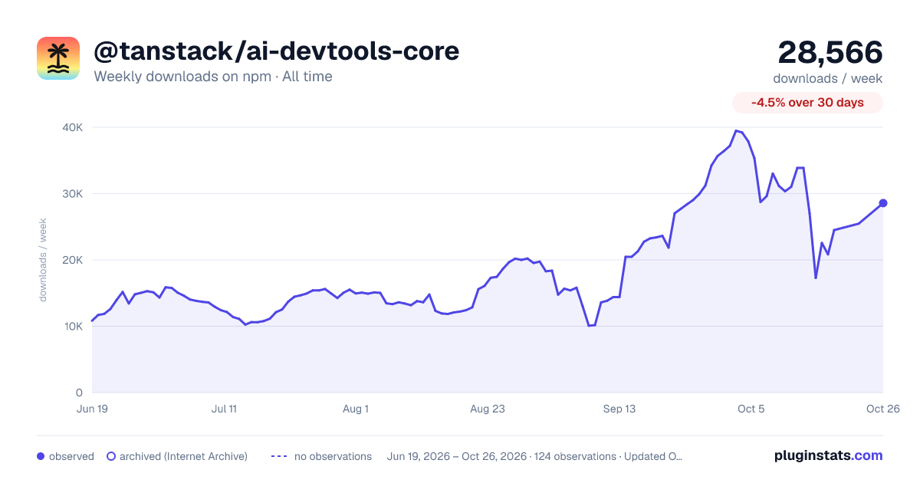Click the 28,566 downloads count
The image size is (920, 483).
tap(830, 52)
